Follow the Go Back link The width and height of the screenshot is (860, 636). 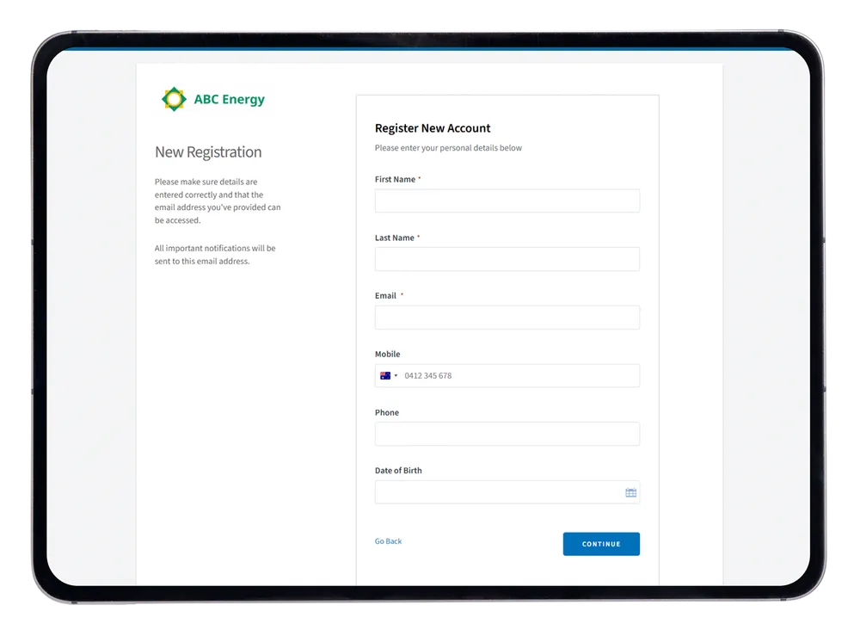[389, 541]
